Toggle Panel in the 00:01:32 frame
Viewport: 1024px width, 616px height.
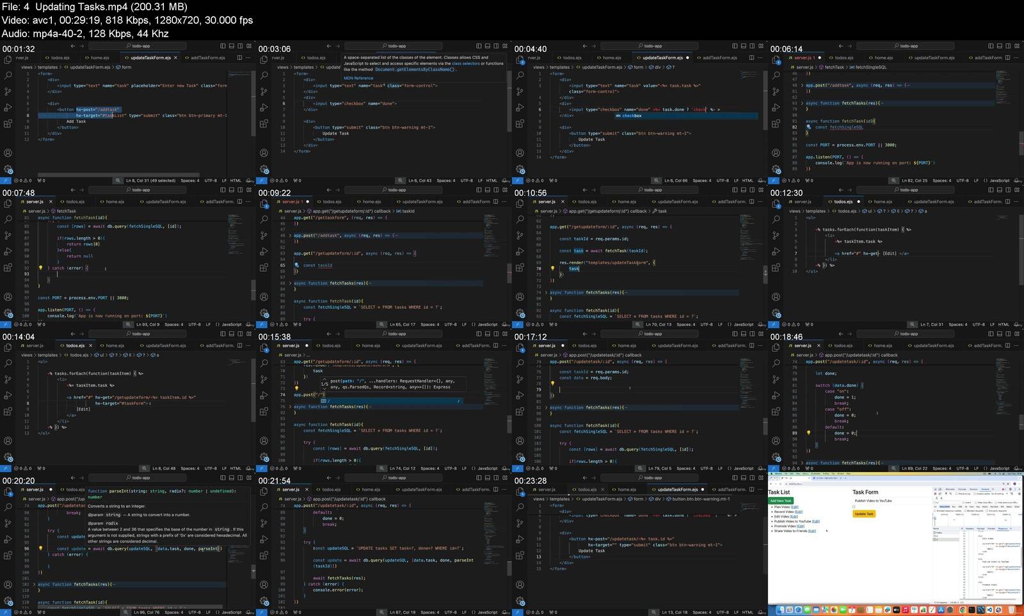tap(232, 46)
